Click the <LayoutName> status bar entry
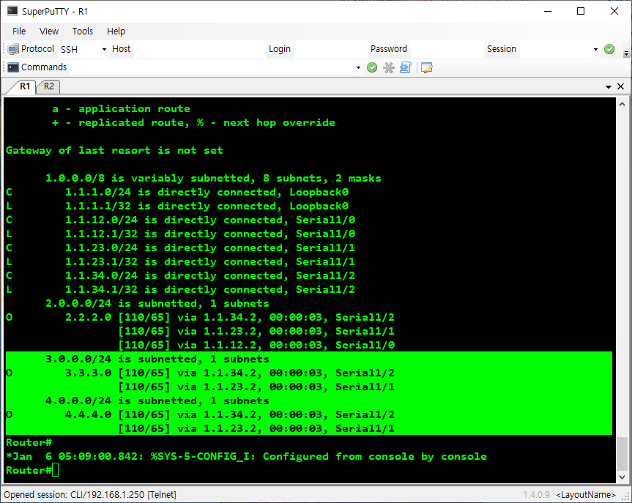Image resolution: width=632 pixels, height=503 pixels. click(x=586, y=494)
